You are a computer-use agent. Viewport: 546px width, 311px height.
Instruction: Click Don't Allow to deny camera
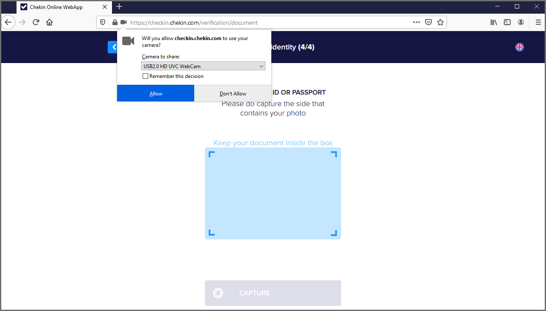click(x=233, y=93)
